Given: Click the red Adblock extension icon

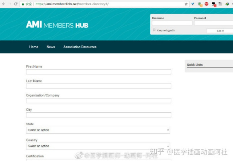Looking at the screenshot, I should click(206, 4).
